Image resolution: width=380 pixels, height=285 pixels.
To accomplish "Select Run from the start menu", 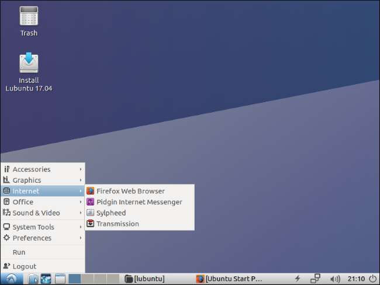I will (19, 252).
